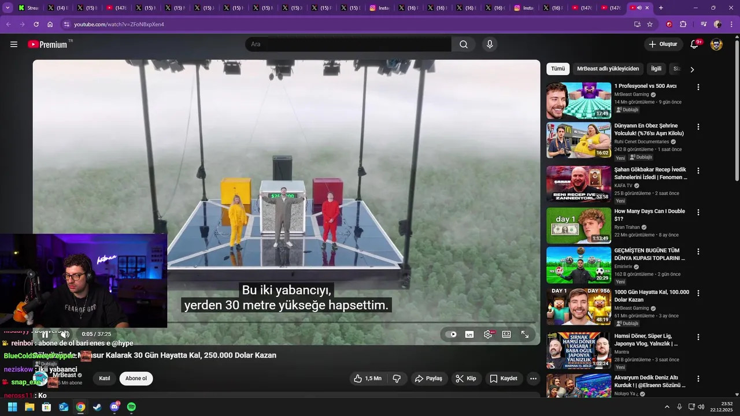Image resolution: width=740 pixels, height=416 pixels.
Task: Select MrBeast adlı yükleyiciden chip
Action: click(x=608, y=69)
